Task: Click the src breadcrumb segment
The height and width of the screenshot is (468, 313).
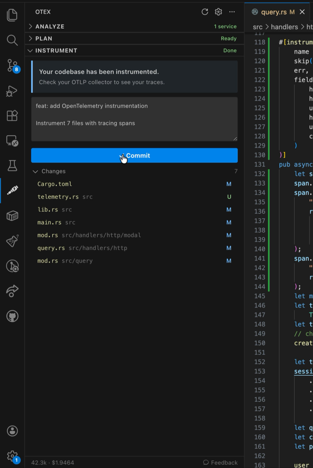Action: 258,27
